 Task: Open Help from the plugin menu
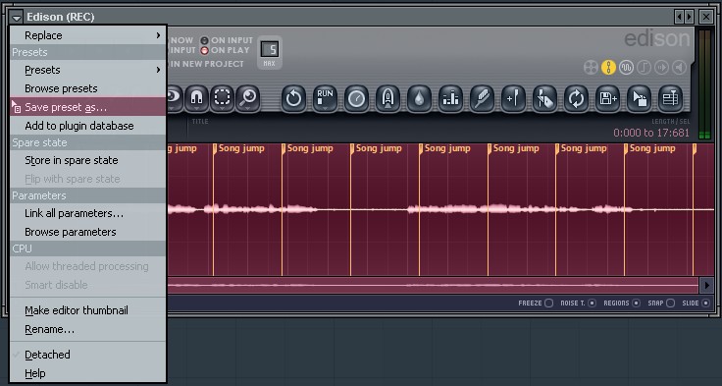[x=88, y=373]
